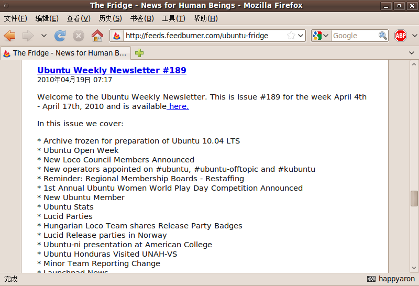Click the FeedBurner site icon in the address bar
Screen dimensions: 419x286
(117, 36)
